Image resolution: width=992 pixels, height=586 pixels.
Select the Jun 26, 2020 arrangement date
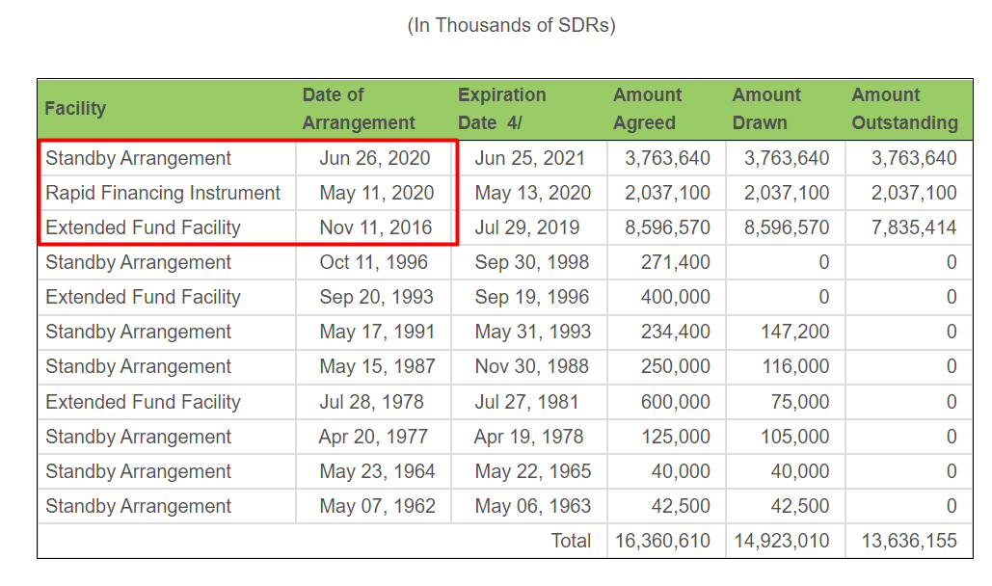coord(377,158)
